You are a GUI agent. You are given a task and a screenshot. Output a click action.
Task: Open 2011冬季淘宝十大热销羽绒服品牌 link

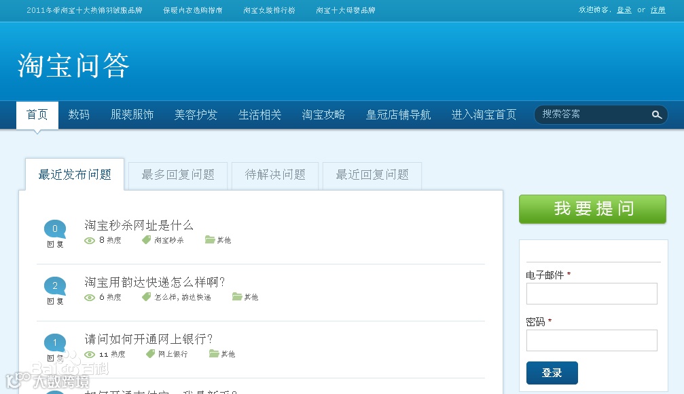85,10
